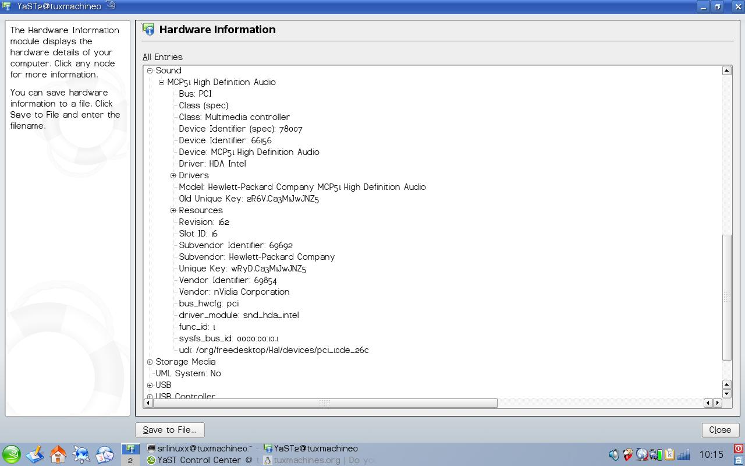The height and width of the screenshot is (466, 745).
Task: Select the 'Device Identifier: 66156' row
Action: click(x=225, y=140)
